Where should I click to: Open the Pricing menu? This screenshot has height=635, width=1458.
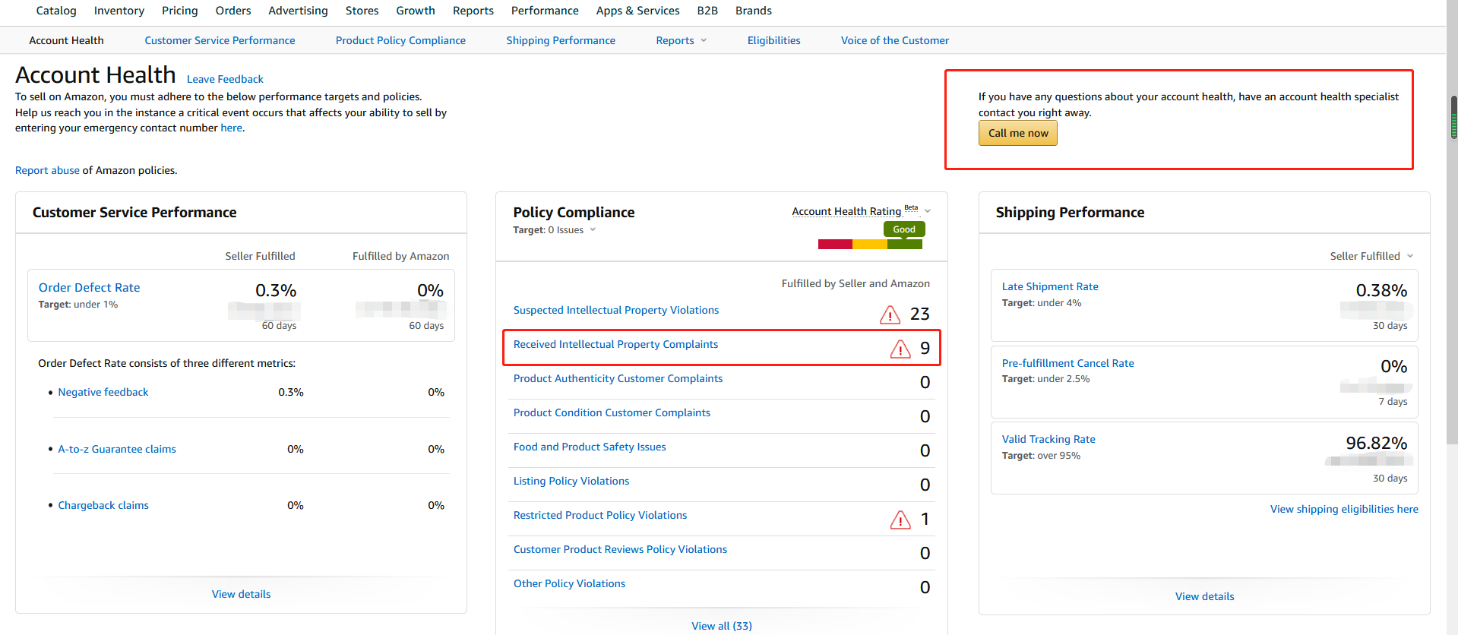[x=180, y=11]
